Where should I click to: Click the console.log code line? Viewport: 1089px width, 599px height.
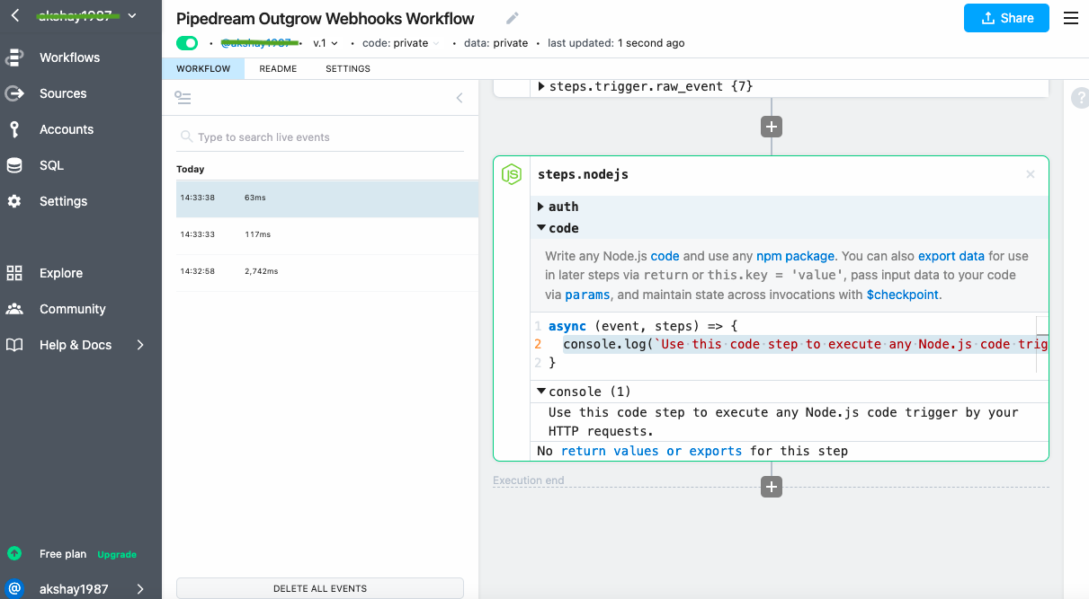click(805, 344)
